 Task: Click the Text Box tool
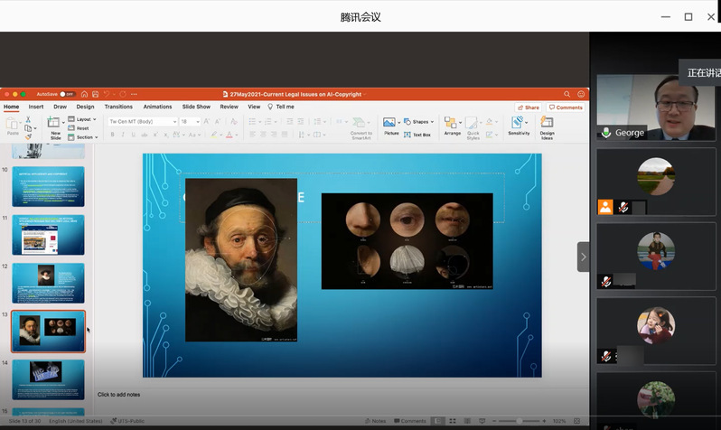417,135
